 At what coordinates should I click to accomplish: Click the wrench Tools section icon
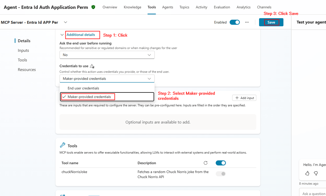point(62,145)
